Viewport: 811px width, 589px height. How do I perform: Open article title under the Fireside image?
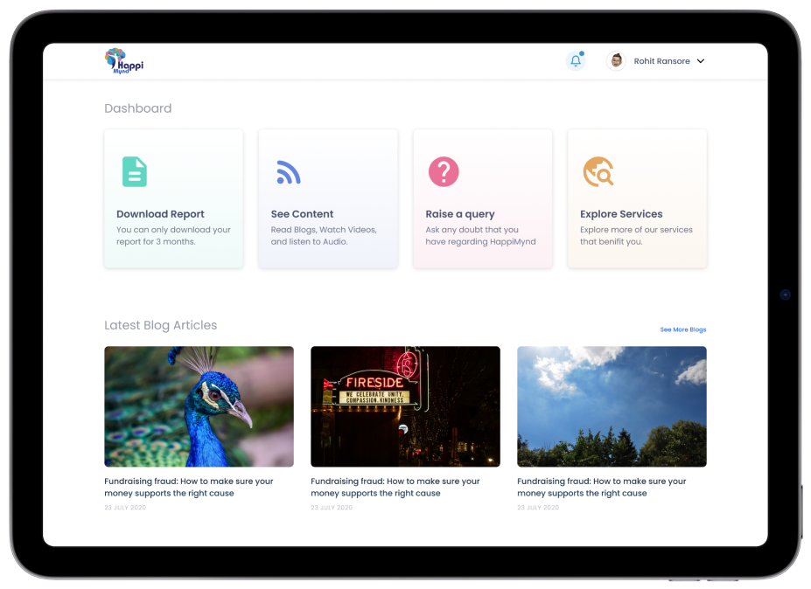(395, 488)
